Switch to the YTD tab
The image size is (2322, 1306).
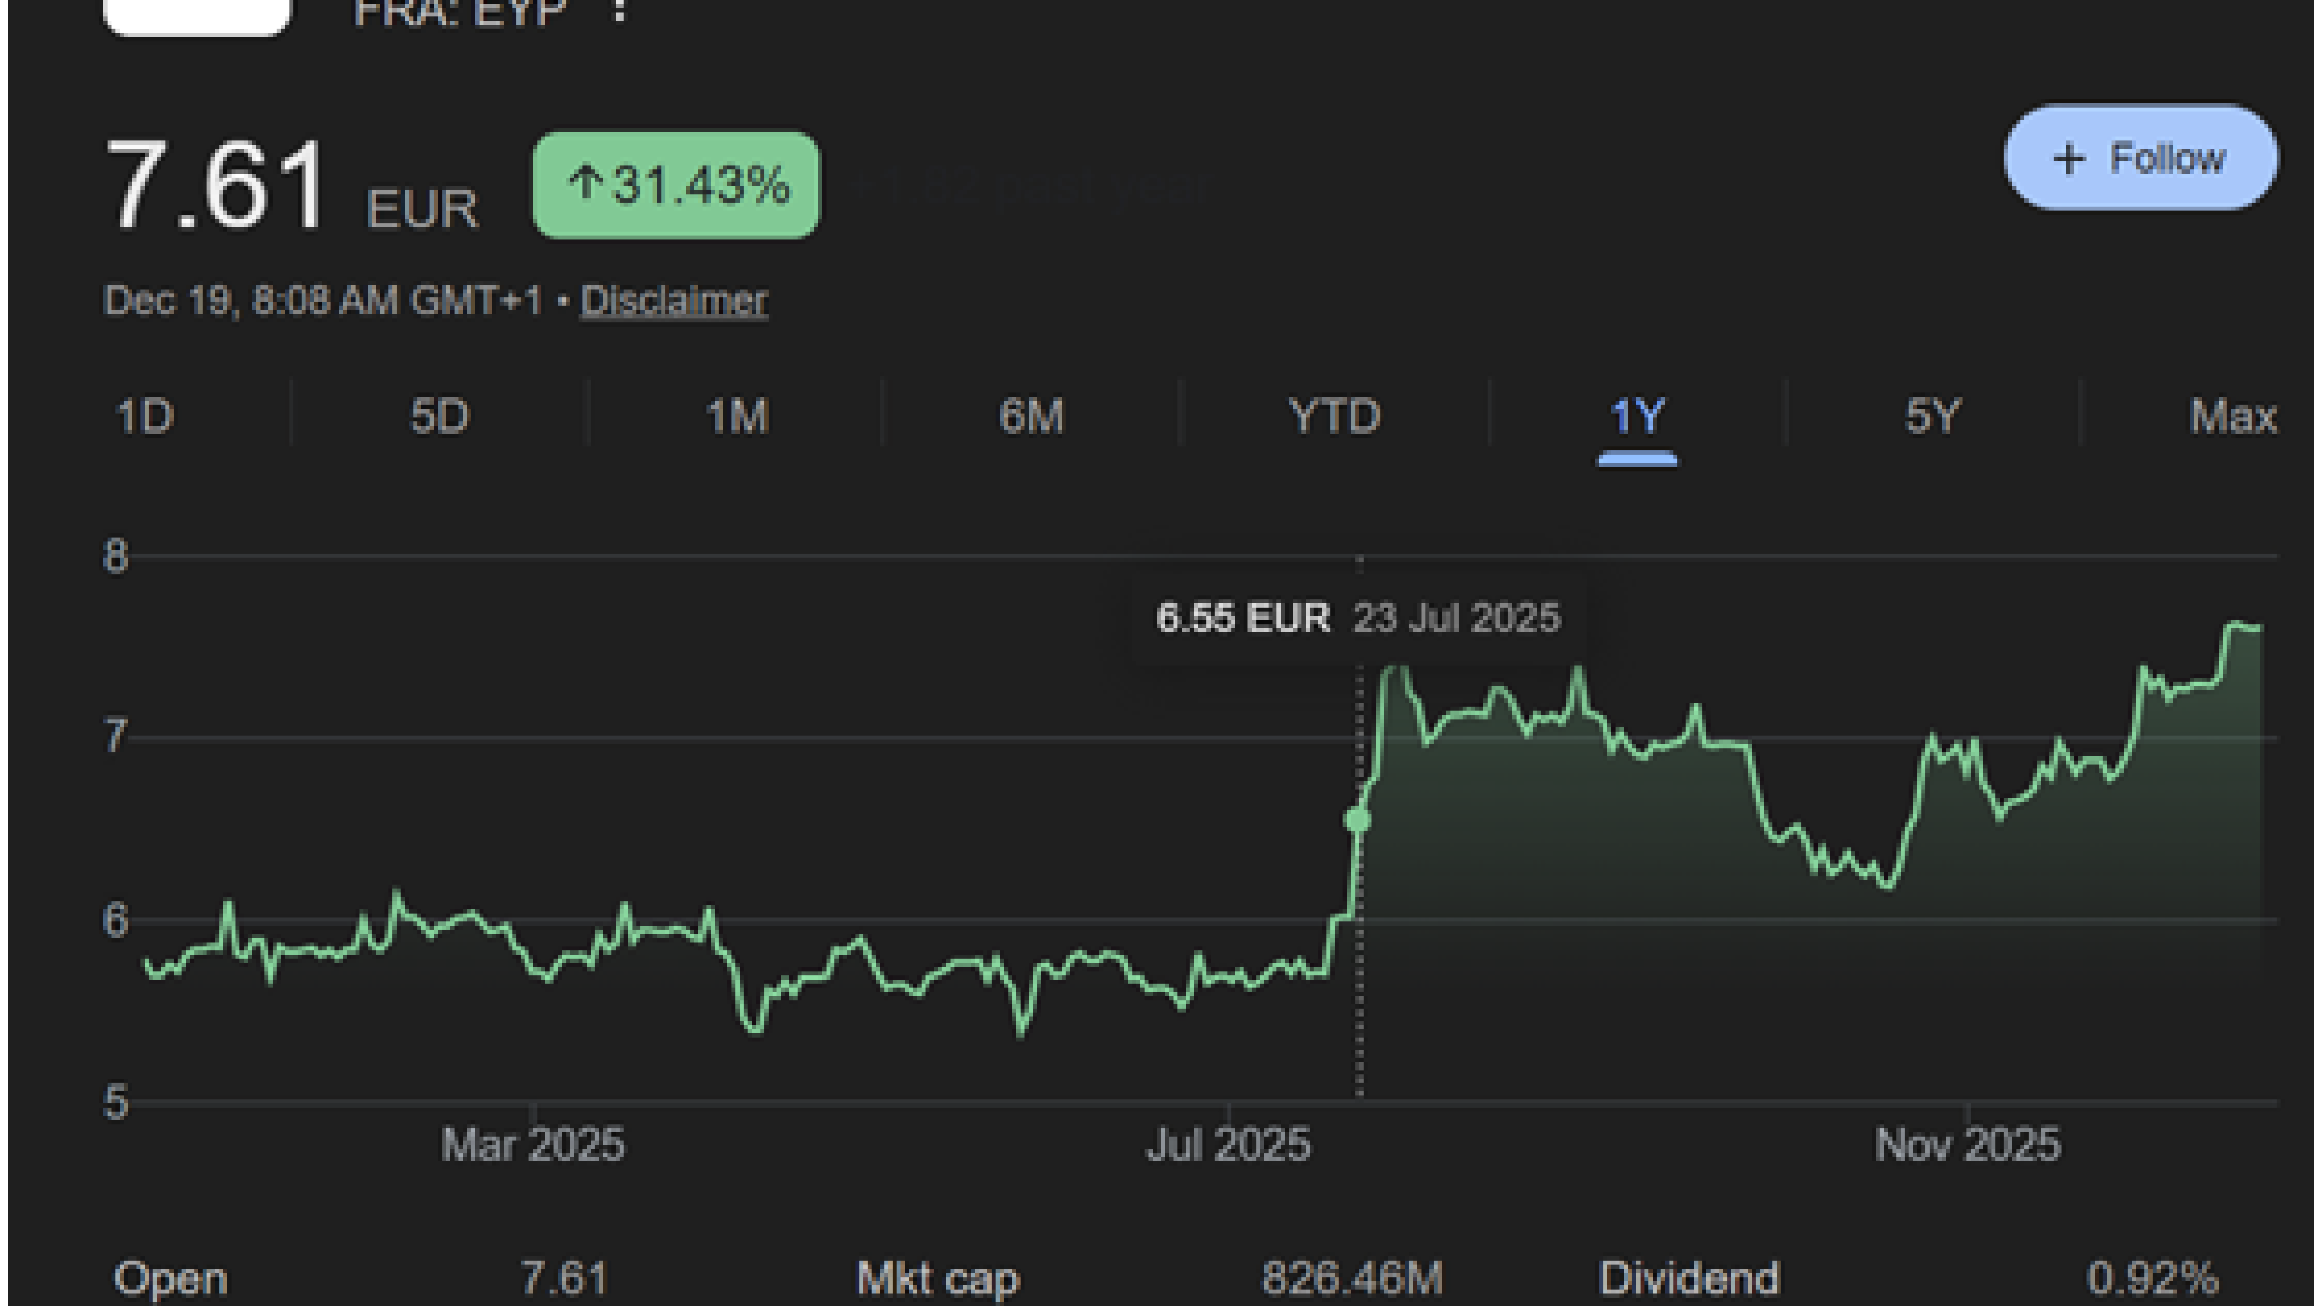click(1334, 417)
